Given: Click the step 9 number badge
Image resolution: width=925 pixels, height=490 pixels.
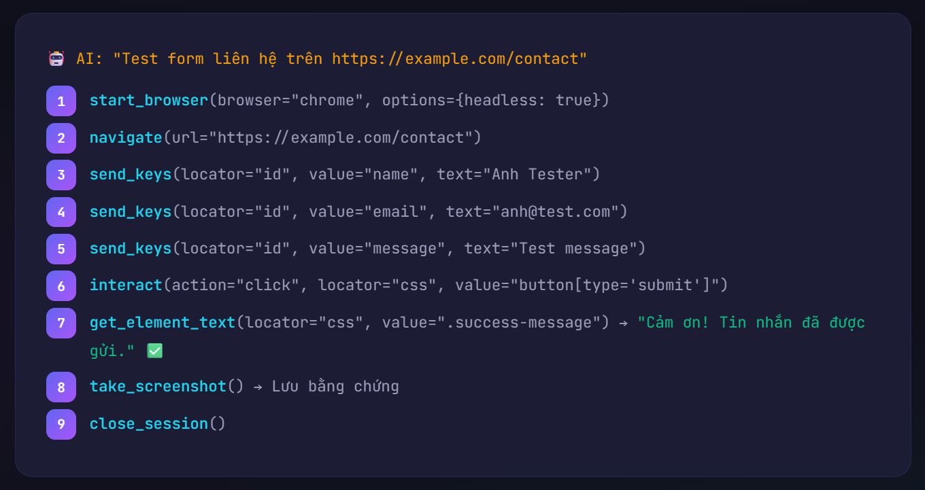Looking at the screenshot, I should [x=61, y=424].
